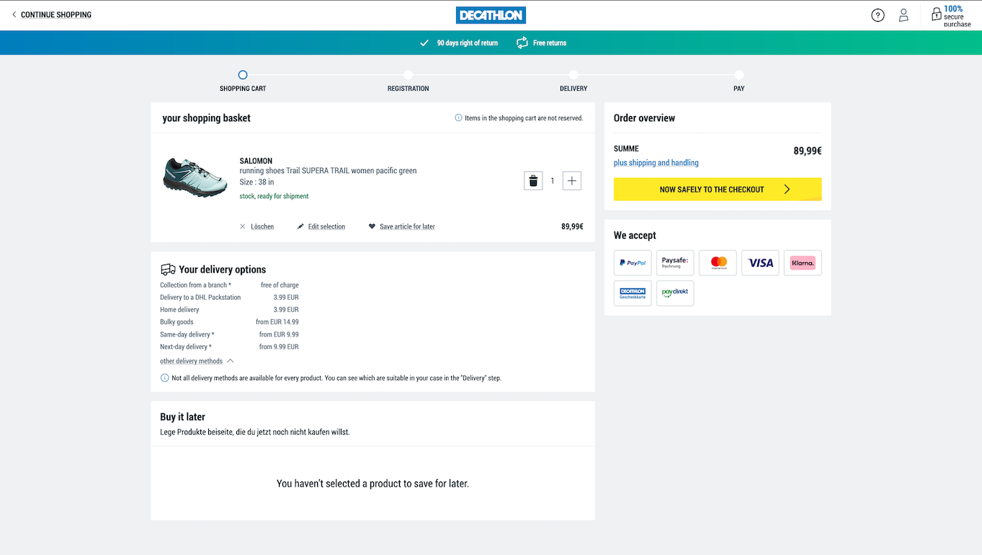Open the Salomon running shoe thumbnail
The image size is (982, 555).
click(x=195, y=178)
